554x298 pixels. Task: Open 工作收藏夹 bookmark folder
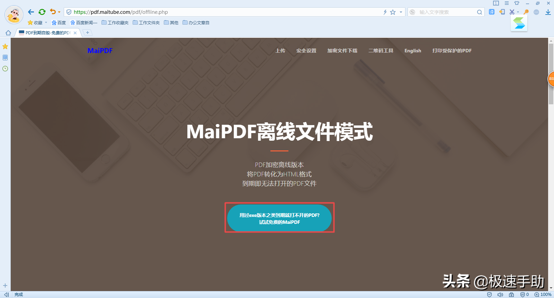(115, 23)
